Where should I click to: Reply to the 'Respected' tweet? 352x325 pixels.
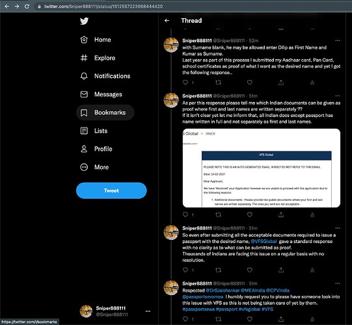[x=185, y=318]
